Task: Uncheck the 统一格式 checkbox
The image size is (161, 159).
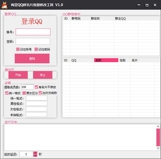Action: 7,93
